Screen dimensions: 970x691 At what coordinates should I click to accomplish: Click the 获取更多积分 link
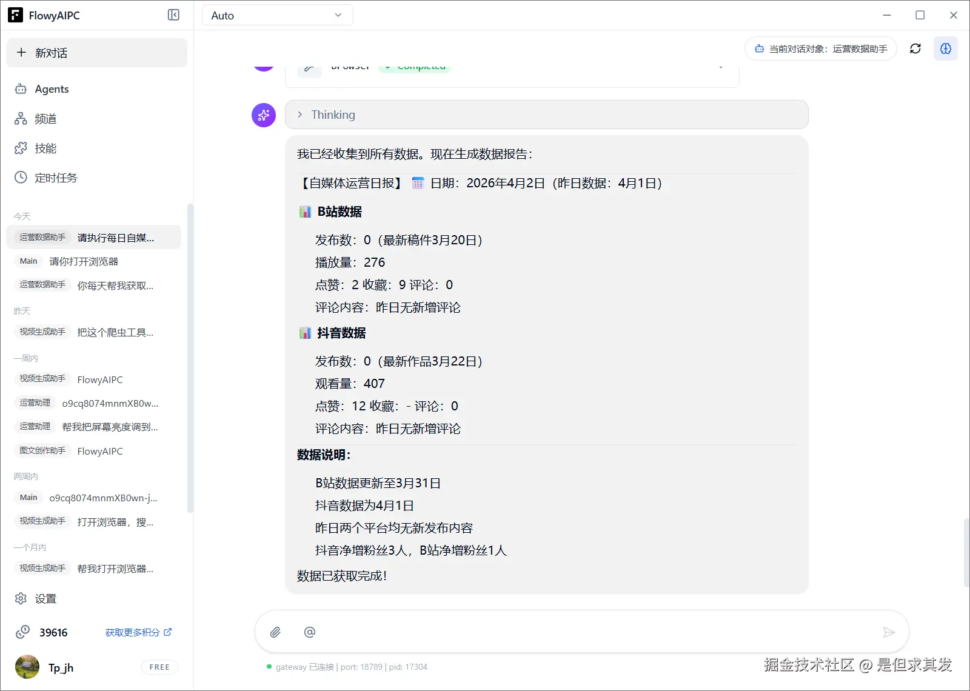pyautogui.click(x=132, y=632)
